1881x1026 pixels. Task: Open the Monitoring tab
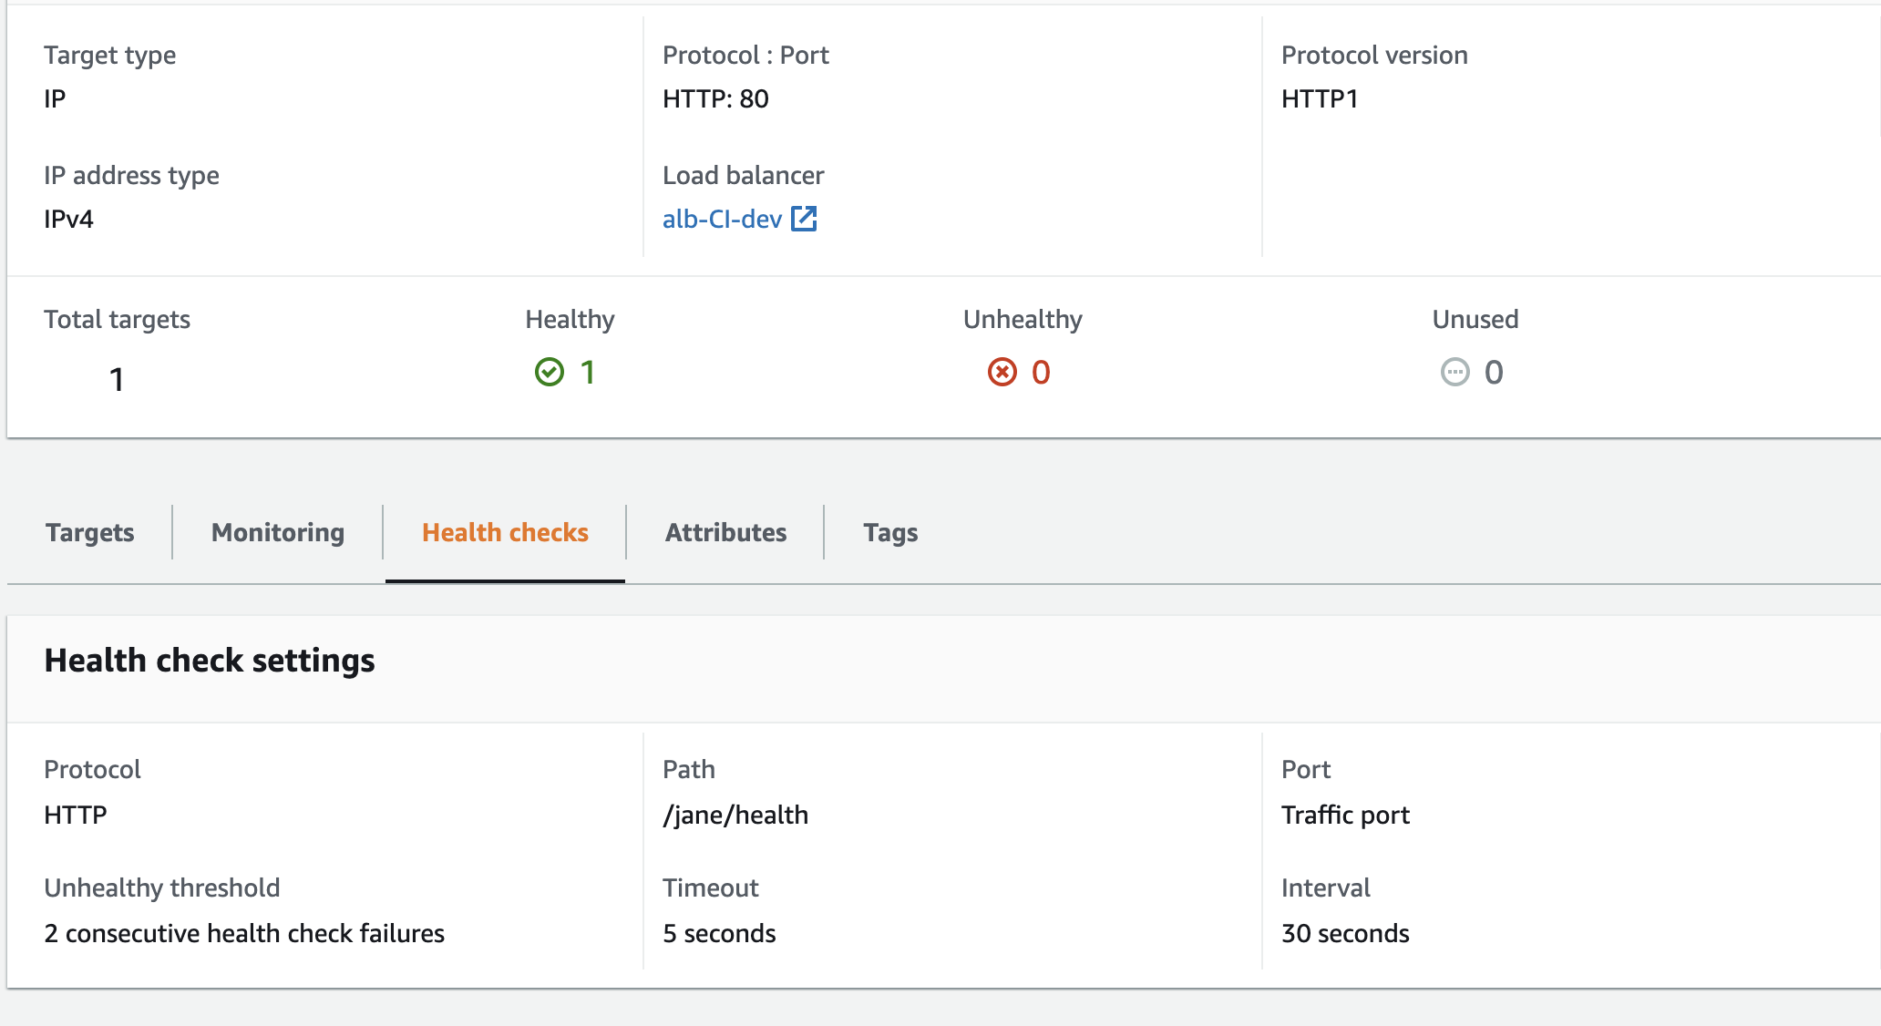(x=277, y=532)
